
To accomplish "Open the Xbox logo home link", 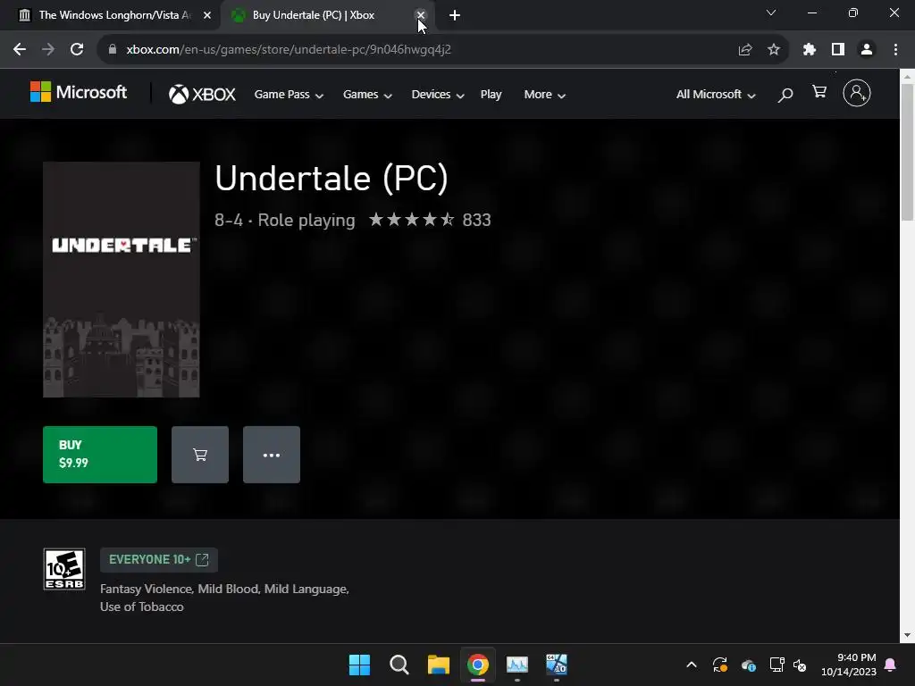I will (x=202, y=94).
